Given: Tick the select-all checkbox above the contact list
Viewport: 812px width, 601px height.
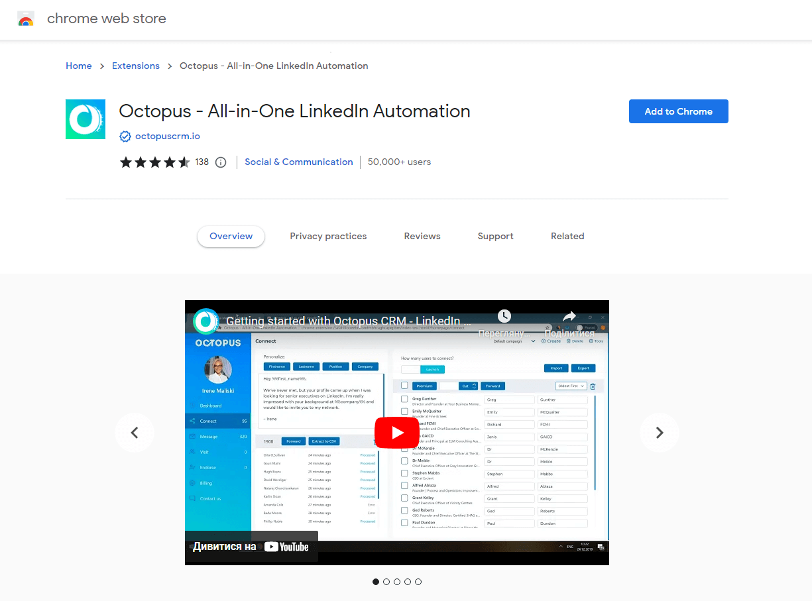Looking at the screenshot, I should [x=404, y=386].
